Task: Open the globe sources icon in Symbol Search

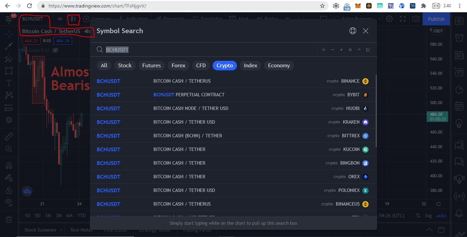Action: coord(353,31)
